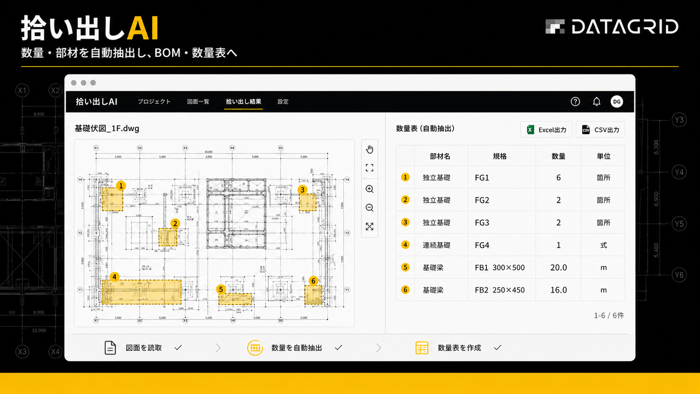Screen dimensions: 700x394
Task: Click the 図面を読取 document icon
Action: 110,348
